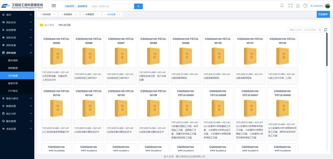This screenshot has width=333, height=159.
Task: Open archive box CQGS202105-YSTJ2-00103
Action: pos(57,108)
